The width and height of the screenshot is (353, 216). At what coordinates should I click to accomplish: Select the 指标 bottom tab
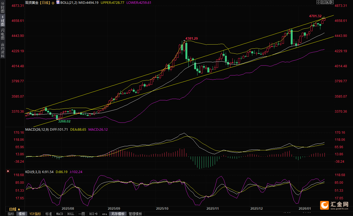[11, 214]
